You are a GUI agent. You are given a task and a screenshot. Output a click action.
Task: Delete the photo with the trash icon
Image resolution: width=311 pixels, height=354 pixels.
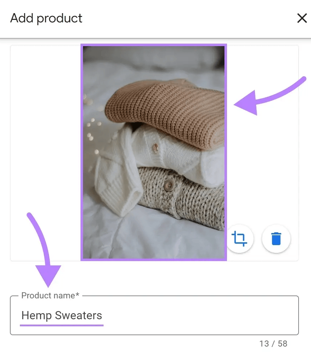(276, 238)
